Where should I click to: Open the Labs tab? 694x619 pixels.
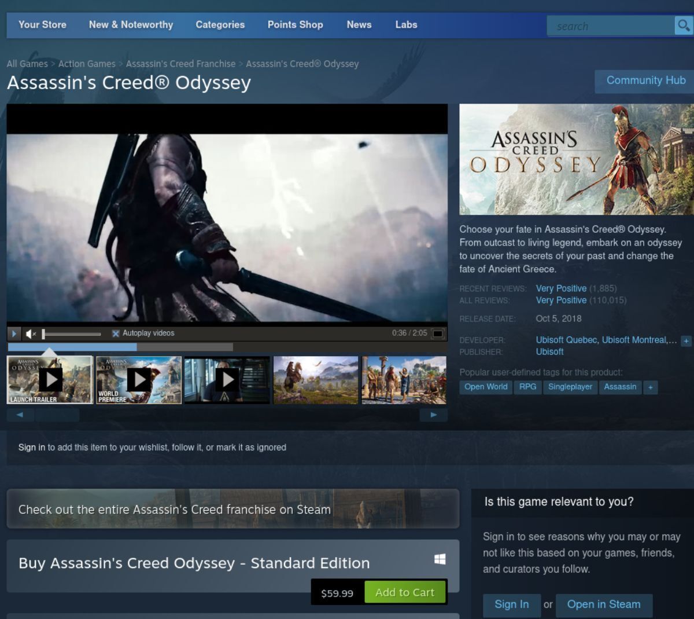click(x=406, y=25)
